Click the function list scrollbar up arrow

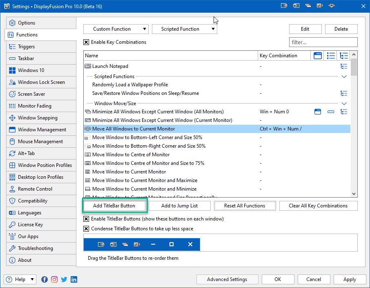(354, 55)
